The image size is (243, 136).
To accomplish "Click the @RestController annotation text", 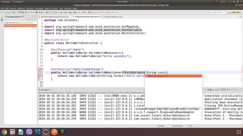I will [57, 40].
